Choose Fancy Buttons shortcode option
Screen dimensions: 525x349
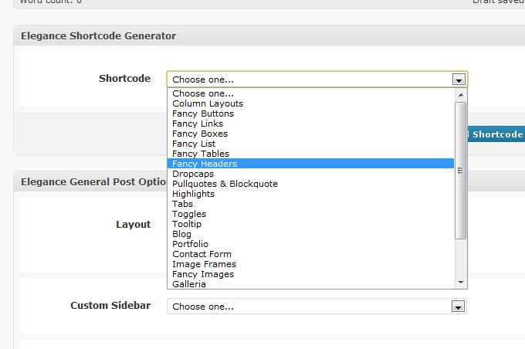[310, 114]
